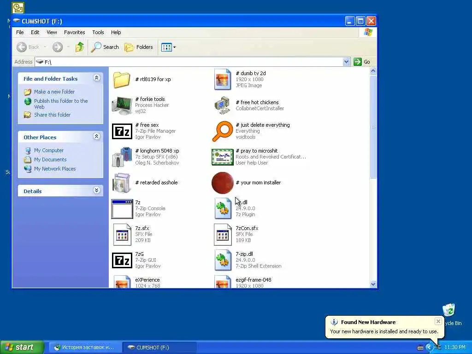Viewport: 472px width, 354px height.
Task: Click the CUMSHOT (F:) taskbar button
Action: (x=159, y=348)
